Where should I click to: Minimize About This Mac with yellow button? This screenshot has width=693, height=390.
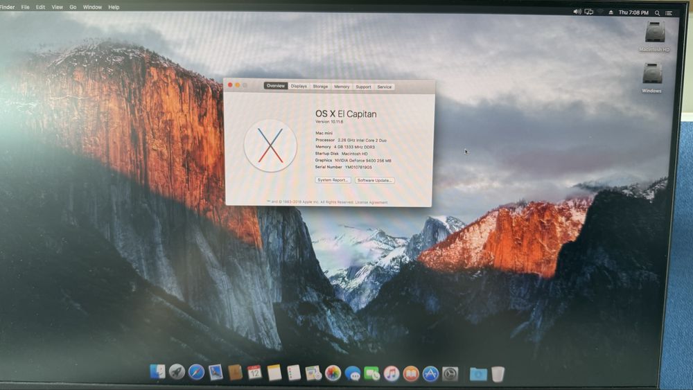pos(237,85)
